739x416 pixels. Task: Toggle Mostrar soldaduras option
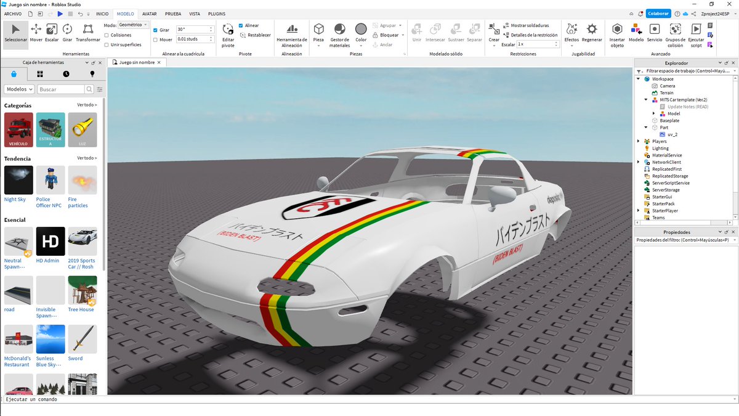[526, 25]
